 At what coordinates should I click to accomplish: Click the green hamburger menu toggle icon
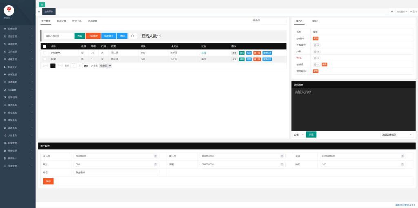tap(42, 4)
